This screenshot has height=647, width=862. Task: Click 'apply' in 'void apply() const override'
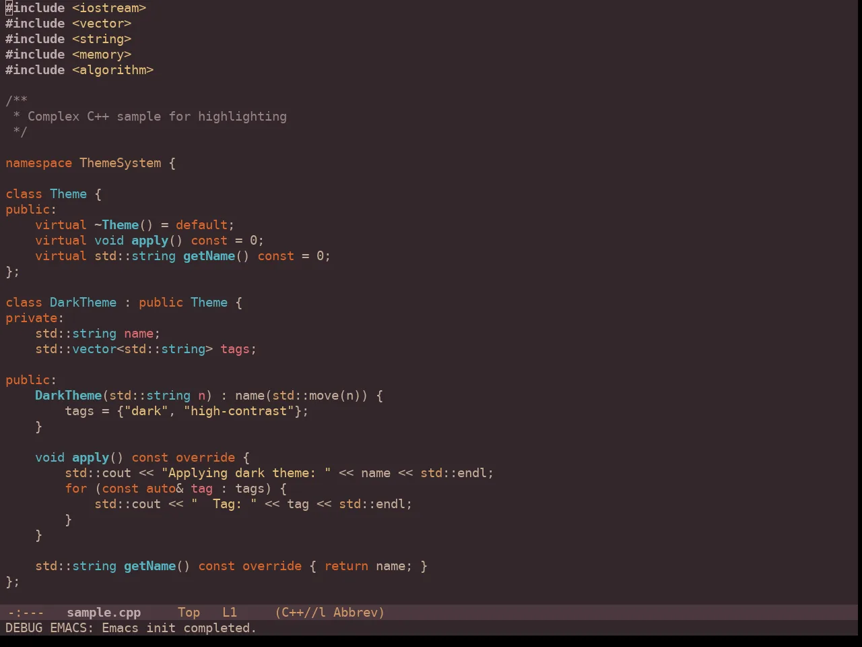coord(90,458)
